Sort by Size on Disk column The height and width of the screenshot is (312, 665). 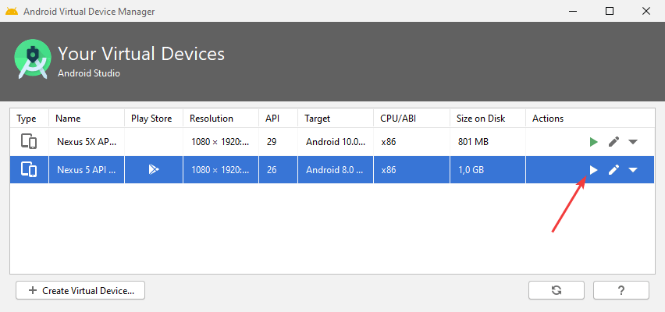[x=481, y=119]
